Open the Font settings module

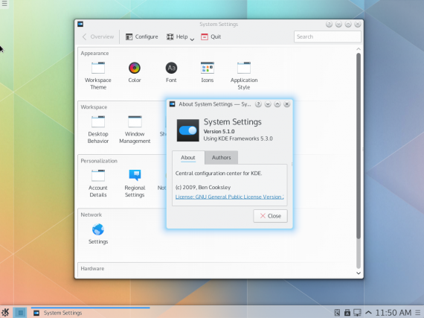171,72
